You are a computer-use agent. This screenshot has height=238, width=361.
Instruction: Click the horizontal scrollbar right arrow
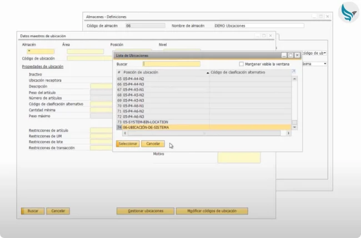click(x=288, y=133)
